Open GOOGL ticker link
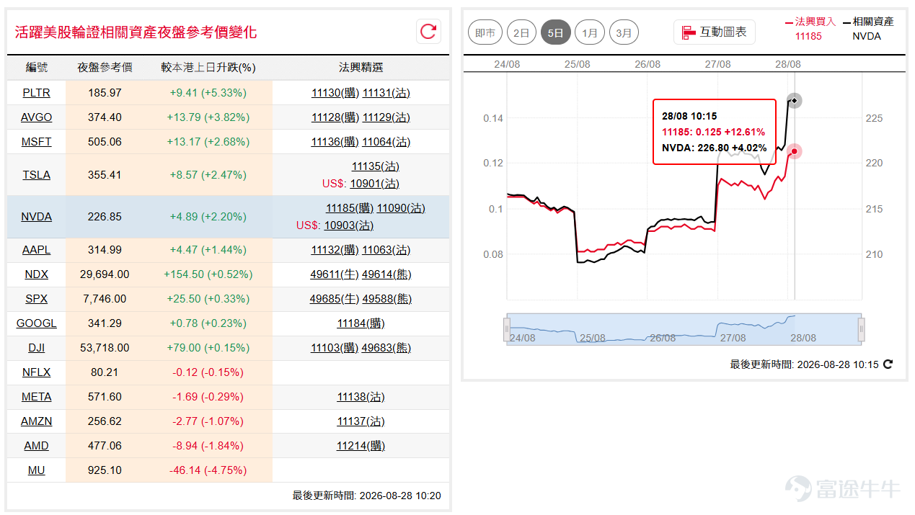 36,323
